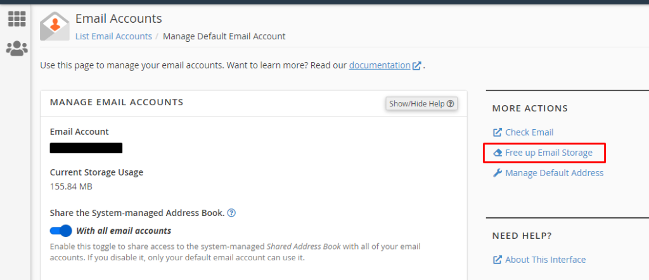Click the NEED HELP? heading
649x280 pixels.
tap(522, 236)
